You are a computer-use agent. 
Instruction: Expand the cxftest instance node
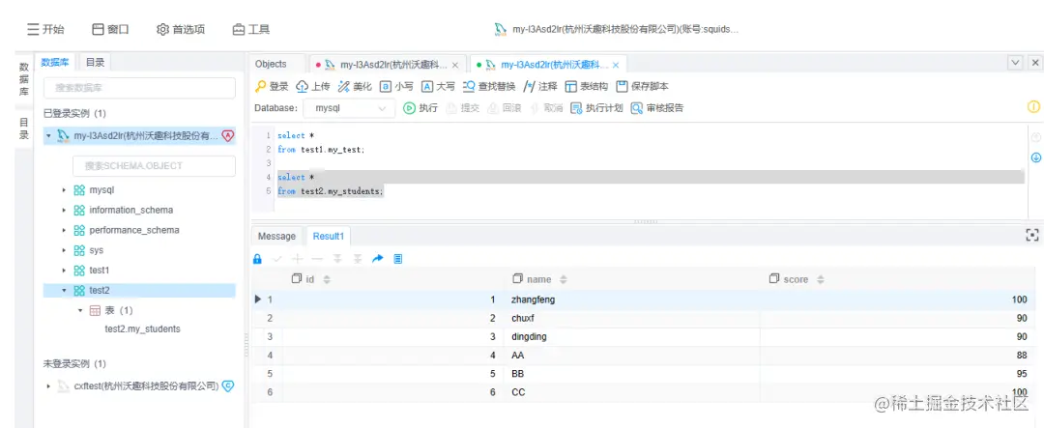[48, 385]
